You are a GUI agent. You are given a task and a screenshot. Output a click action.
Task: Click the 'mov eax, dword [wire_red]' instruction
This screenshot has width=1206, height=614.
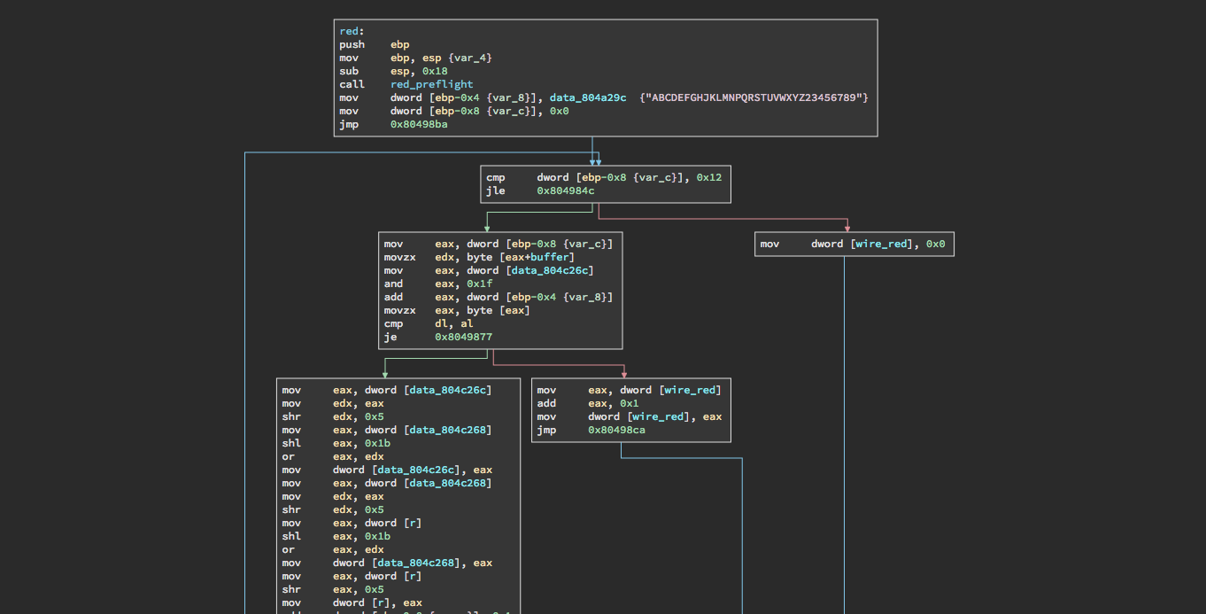[629, 390]
